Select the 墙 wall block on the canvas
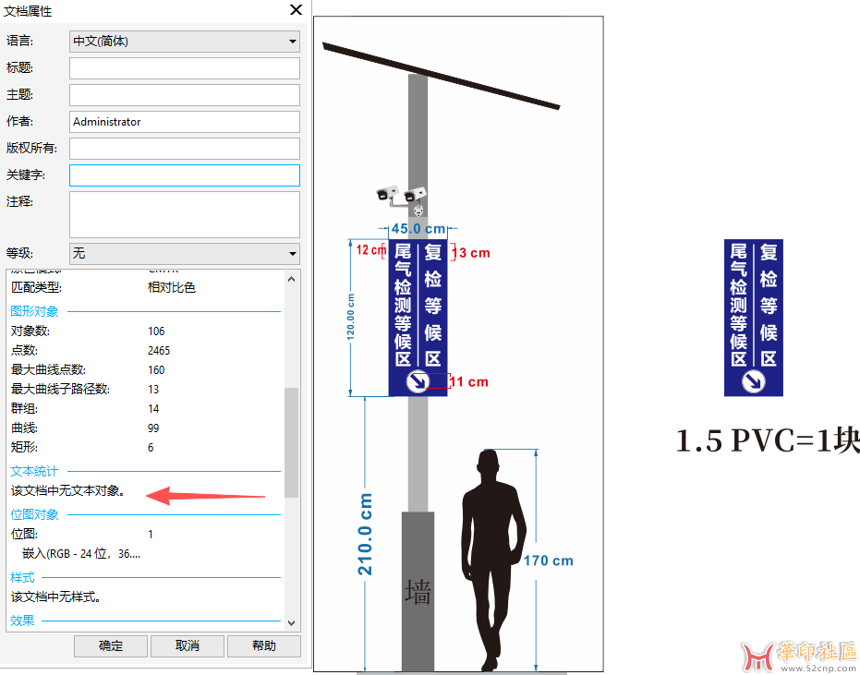 418,592
